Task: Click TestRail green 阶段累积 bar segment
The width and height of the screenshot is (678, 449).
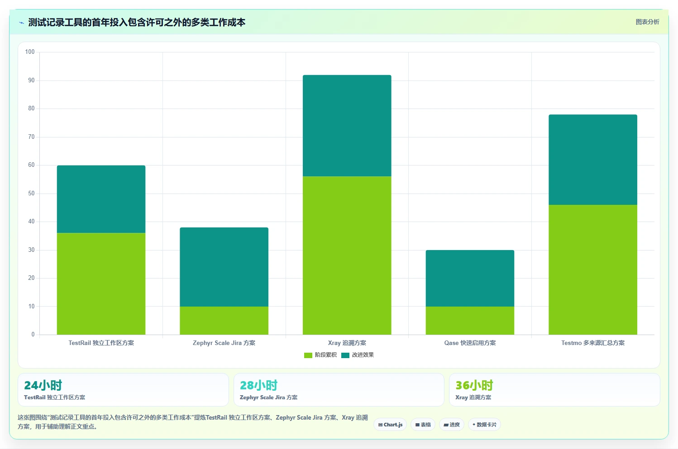Action: (101, 284)
